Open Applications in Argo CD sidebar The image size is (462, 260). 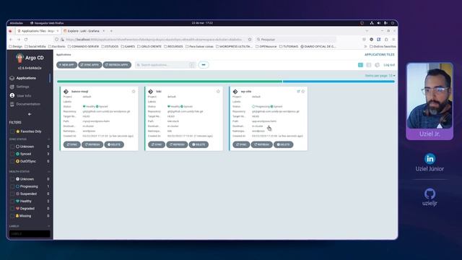tap(26, 78)
